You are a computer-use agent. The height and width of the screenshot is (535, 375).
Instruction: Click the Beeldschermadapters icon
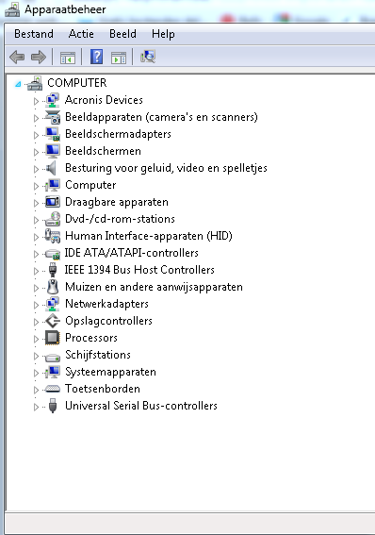[x=53, y=134]
